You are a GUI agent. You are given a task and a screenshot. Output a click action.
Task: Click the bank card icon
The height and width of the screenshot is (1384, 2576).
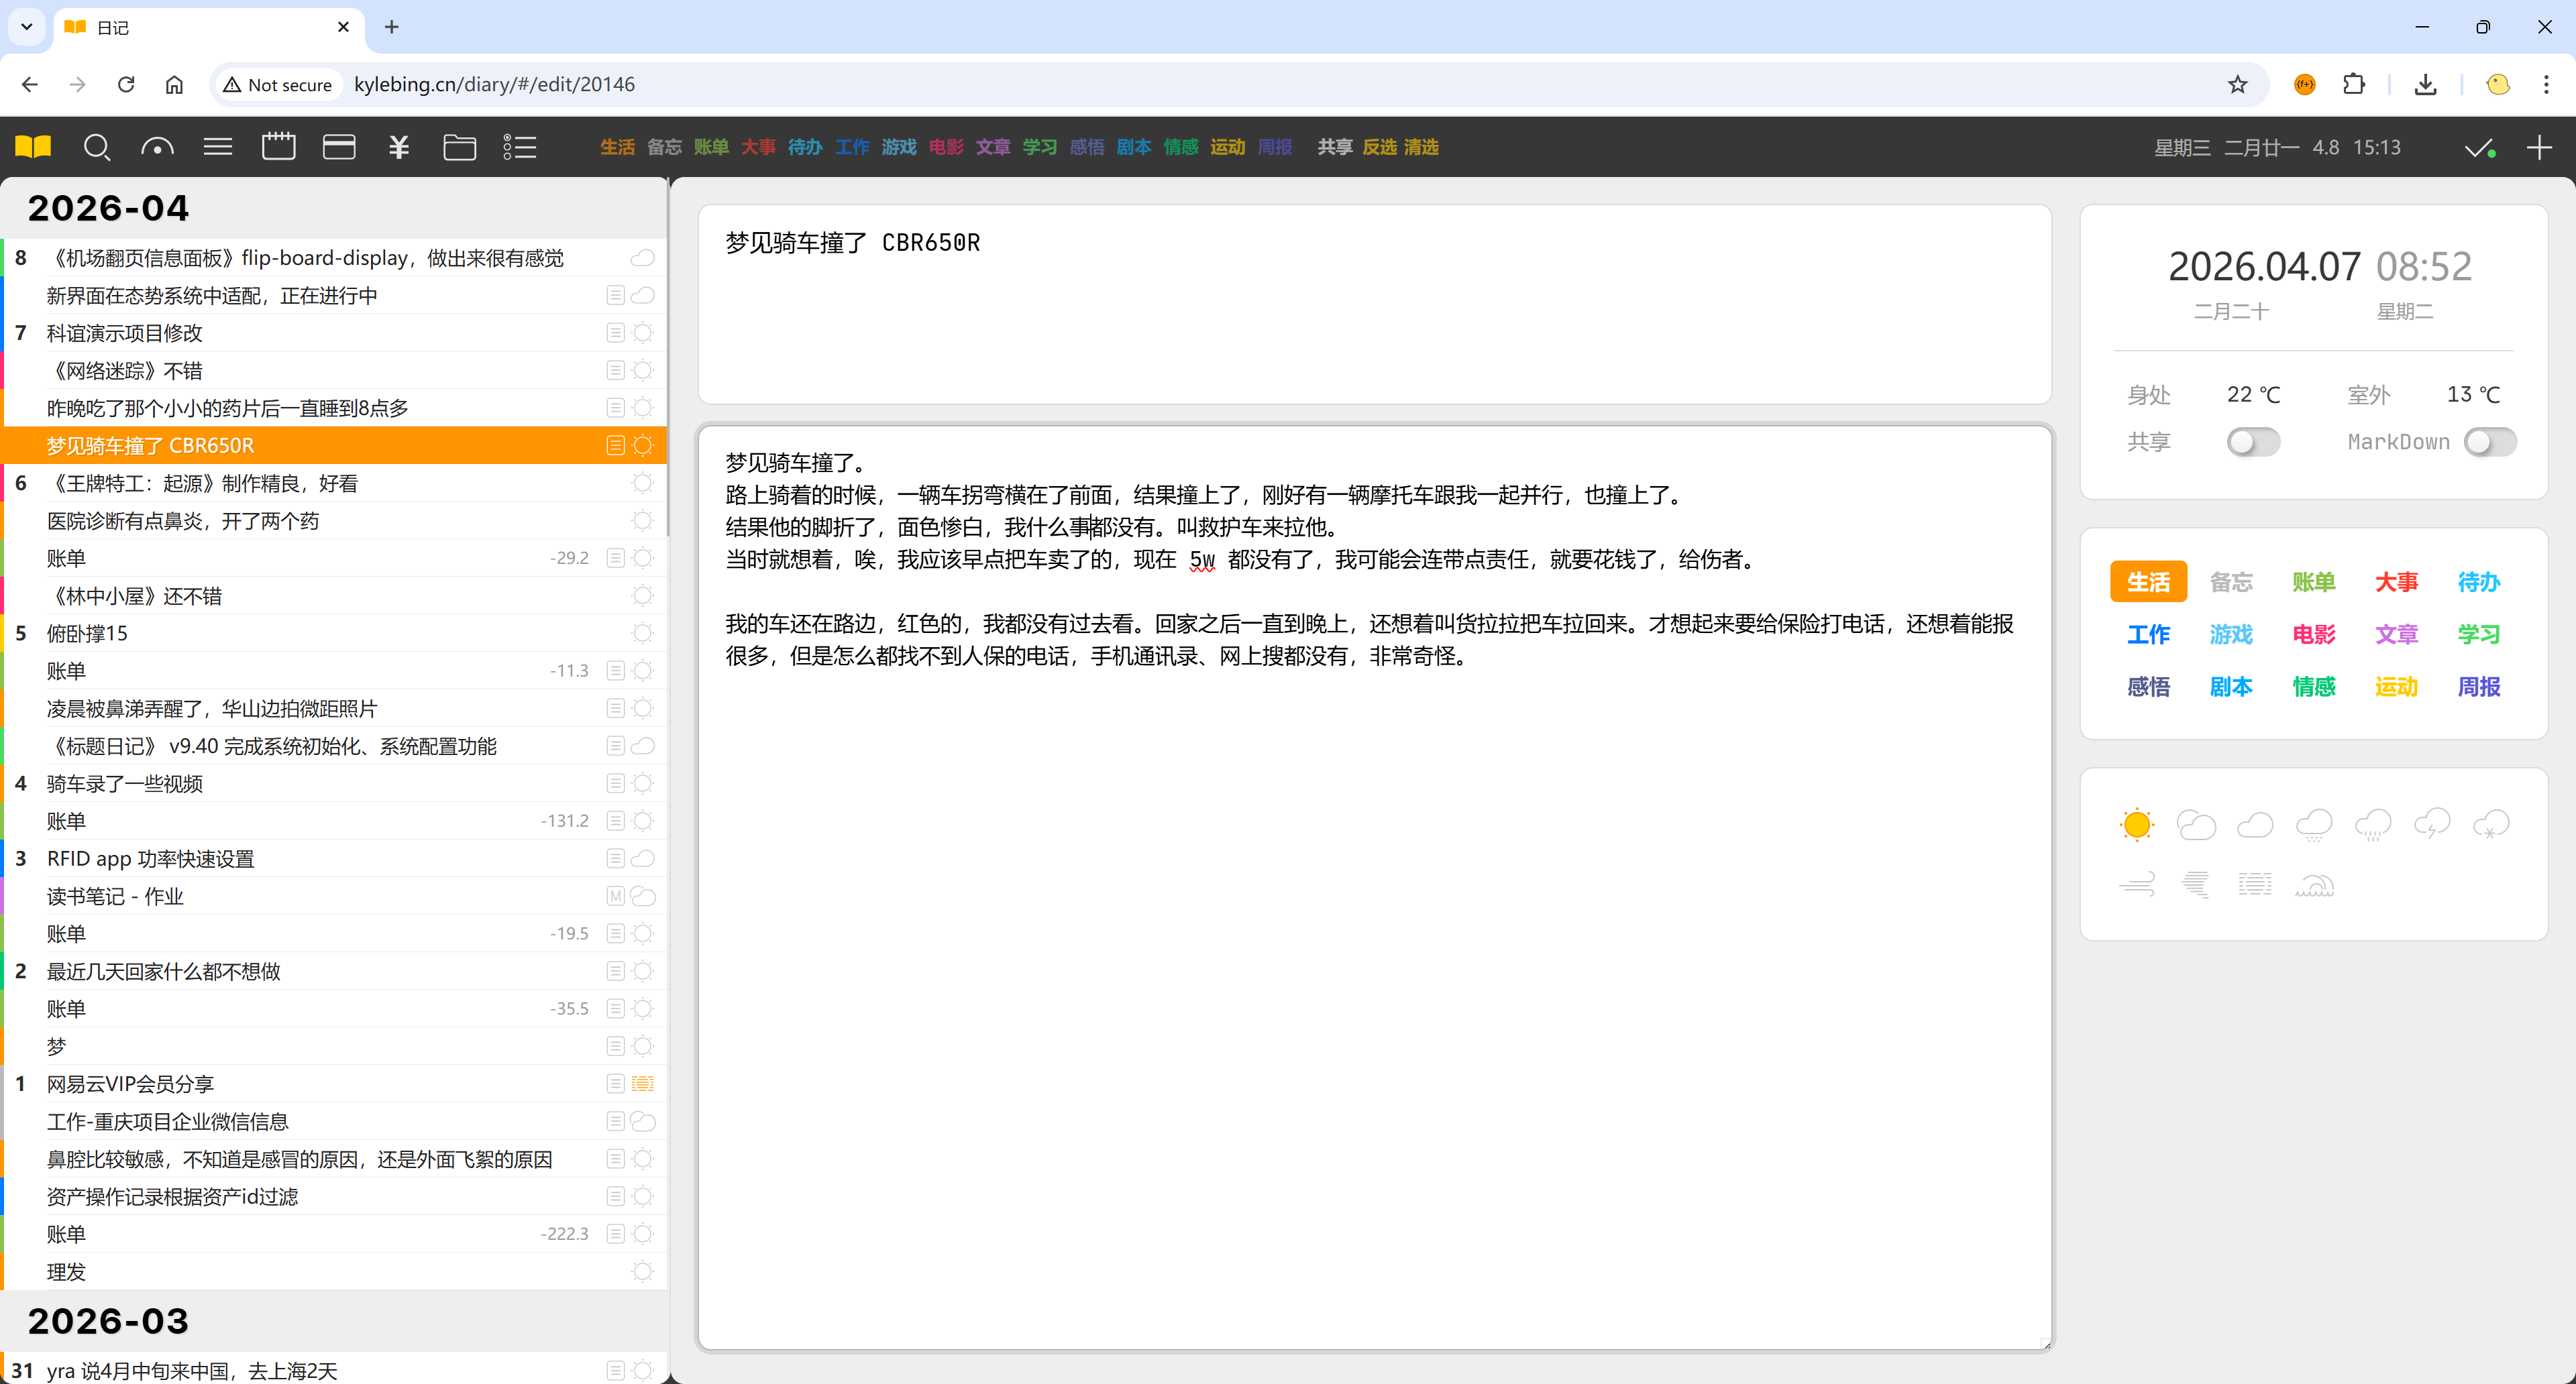(x=339, y=147)
